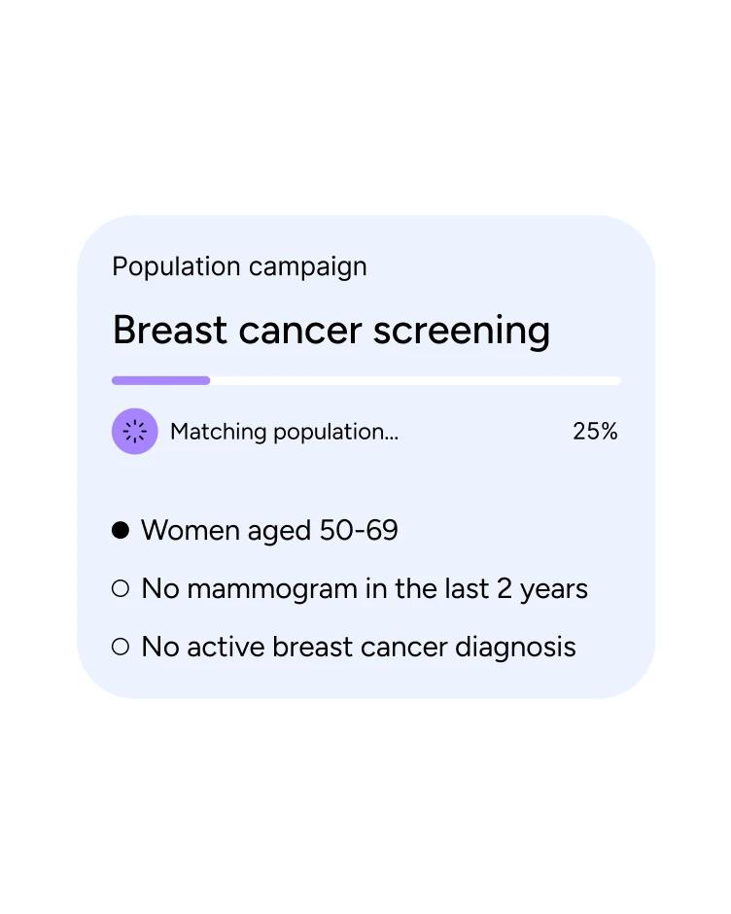Click the word Matching in the status line
The image size is (731, 914).
(x=218, y=433)
